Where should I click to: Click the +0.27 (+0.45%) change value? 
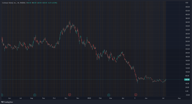pos(52,3)
